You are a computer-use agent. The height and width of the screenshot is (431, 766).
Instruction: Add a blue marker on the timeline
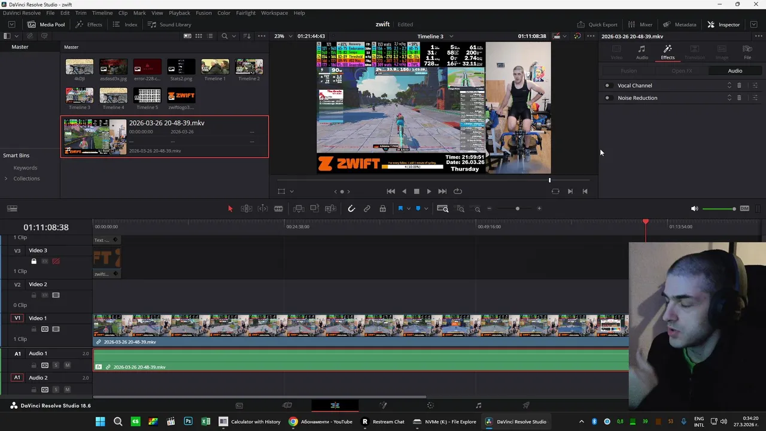(418, 208)
